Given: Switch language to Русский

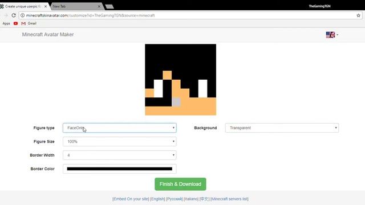Looking at the screenshot, I should point(174,199).
